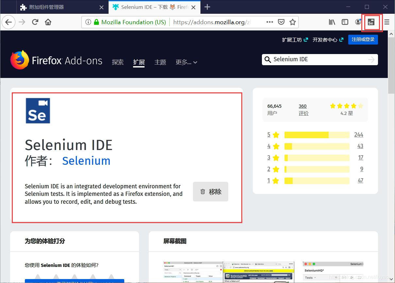Screen dimensions: 395x283
Task: Click the 47 one-star count
Action: pos(360,180)
